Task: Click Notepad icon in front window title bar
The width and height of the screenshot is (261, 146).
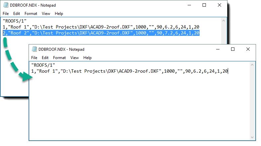Action: click(34, 49)
